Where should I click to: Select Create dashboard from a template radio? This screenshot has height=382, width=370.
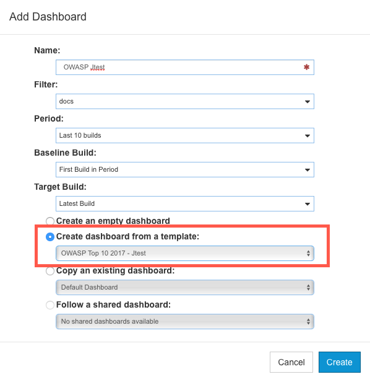(x=50, y=237)
